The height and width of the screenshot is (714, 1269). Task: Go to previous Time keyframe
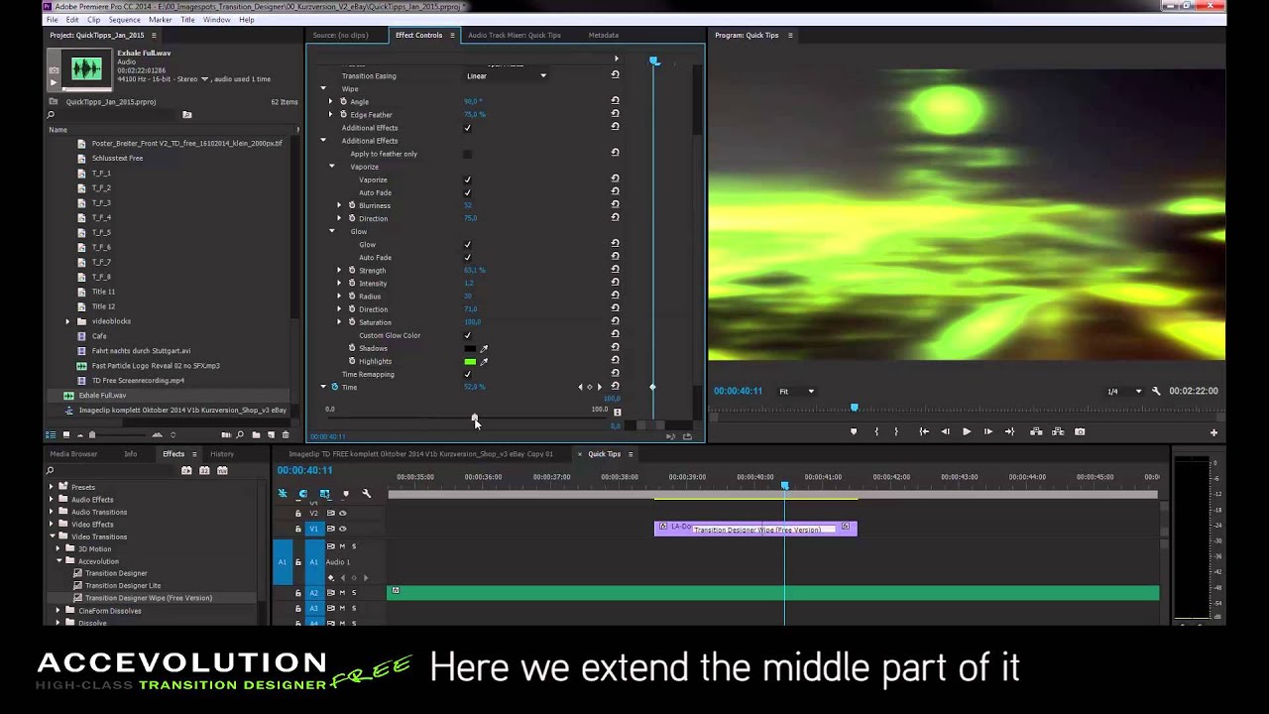pos(581,387)
